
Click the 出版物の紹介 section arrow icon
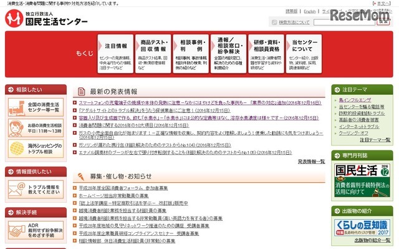[x=337, y=211]
